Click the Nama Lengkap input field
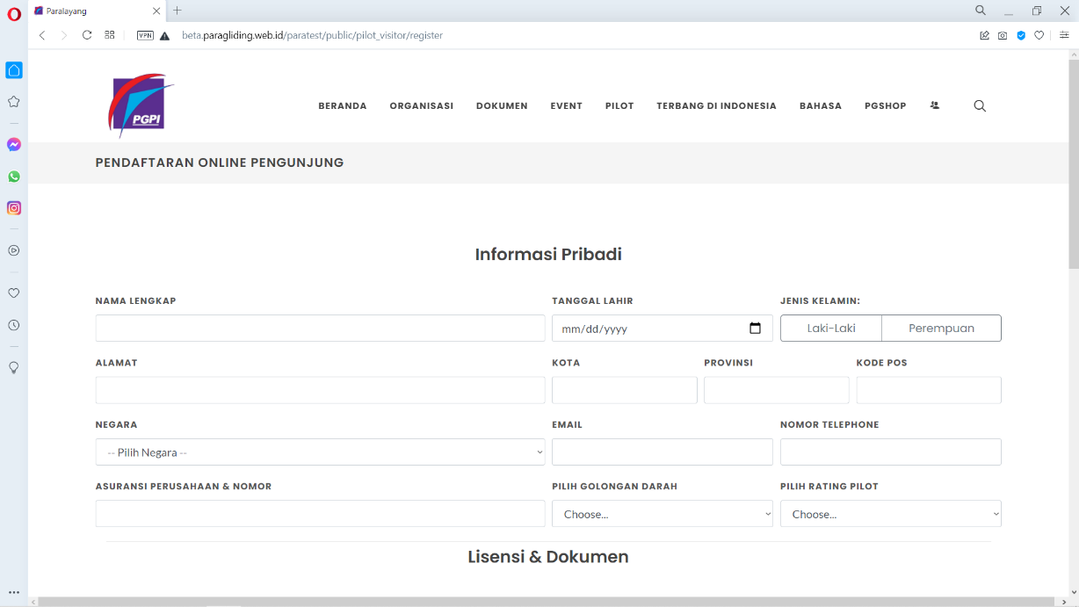Viewport: 1079px width, 607px height. (320, 329)
